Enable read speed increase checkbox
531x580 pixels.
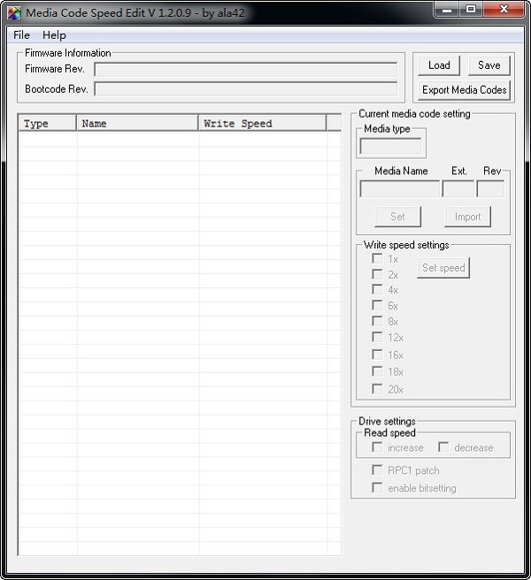377,447
